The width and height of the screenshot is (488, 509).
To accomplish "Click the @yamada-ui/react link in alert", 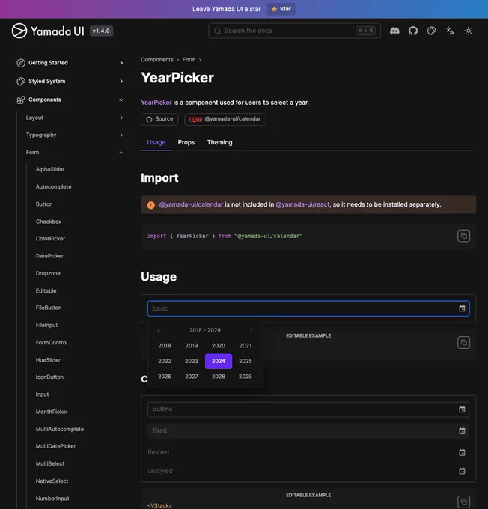I will [302, 204].
